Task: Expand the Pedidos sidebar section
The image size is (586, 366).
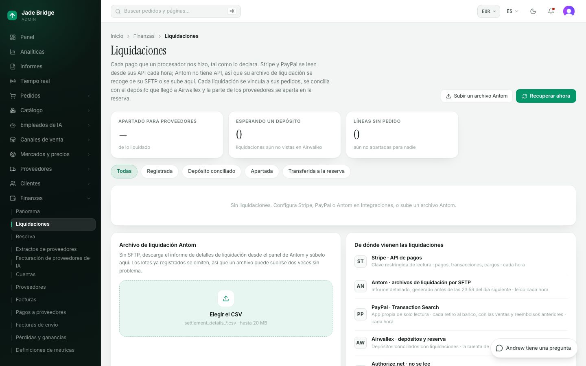Action: click(89, 96)
